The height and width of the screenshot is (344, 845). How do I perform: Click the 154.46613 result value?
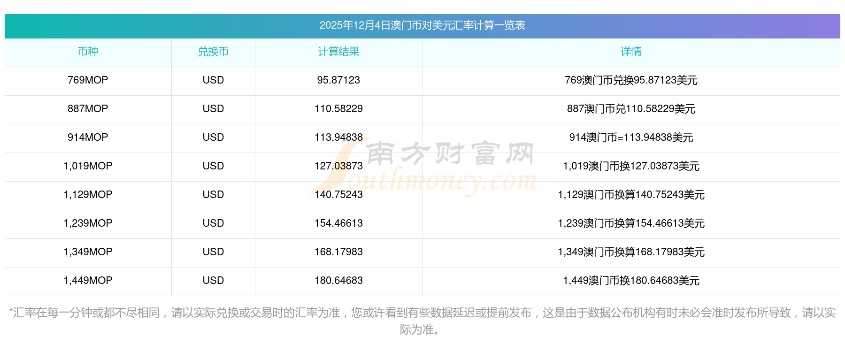(x=338, y=223)
